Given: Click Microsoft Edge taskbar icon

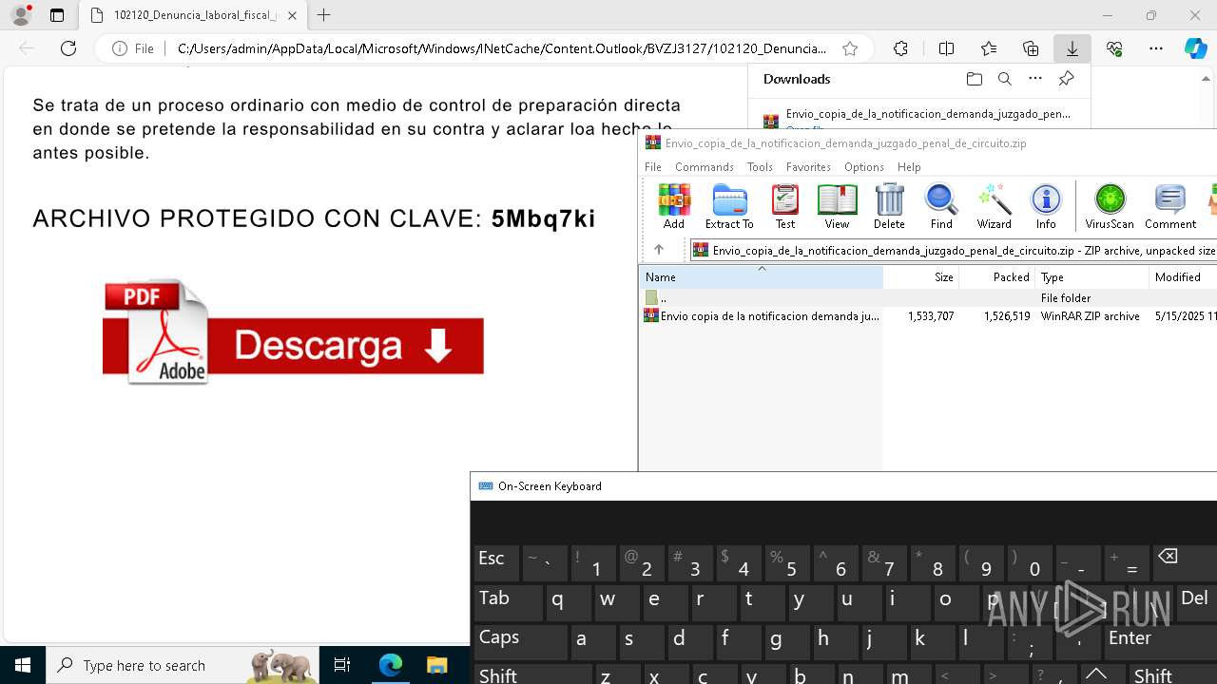Looking at the screenshot, I should (391, 665).
